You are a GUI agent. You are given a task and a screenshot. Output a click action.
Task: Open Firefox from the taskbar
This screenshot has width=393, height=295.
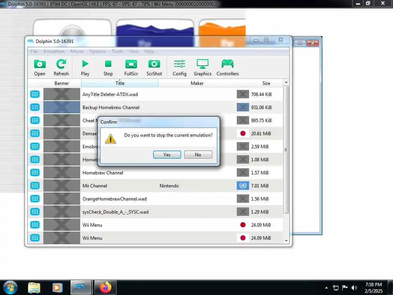pos(106,287)
